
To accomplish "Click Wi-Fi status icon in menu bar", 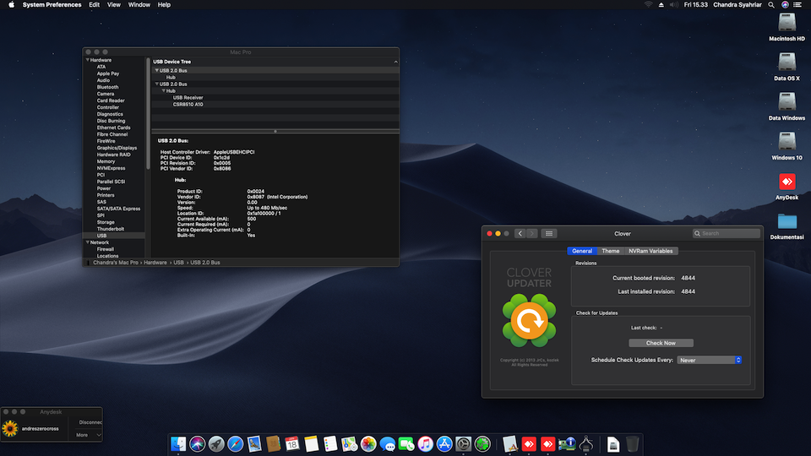I will tap(648, 5).
